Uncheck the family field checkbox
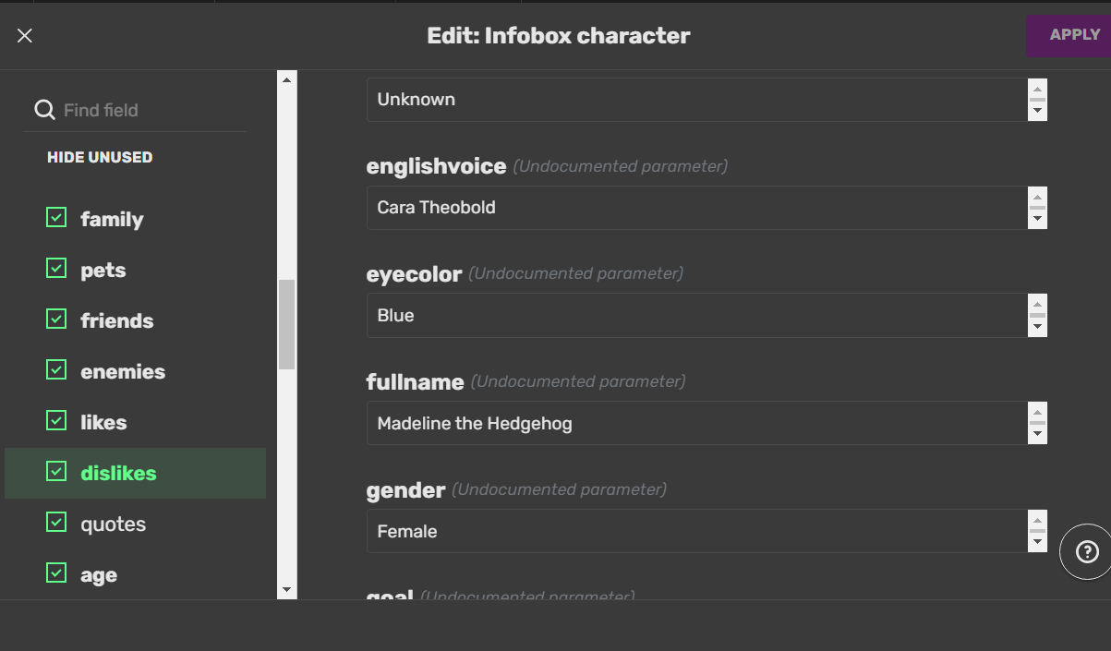The width and height of the screenshot is (1111, 651). click(55, 219)
